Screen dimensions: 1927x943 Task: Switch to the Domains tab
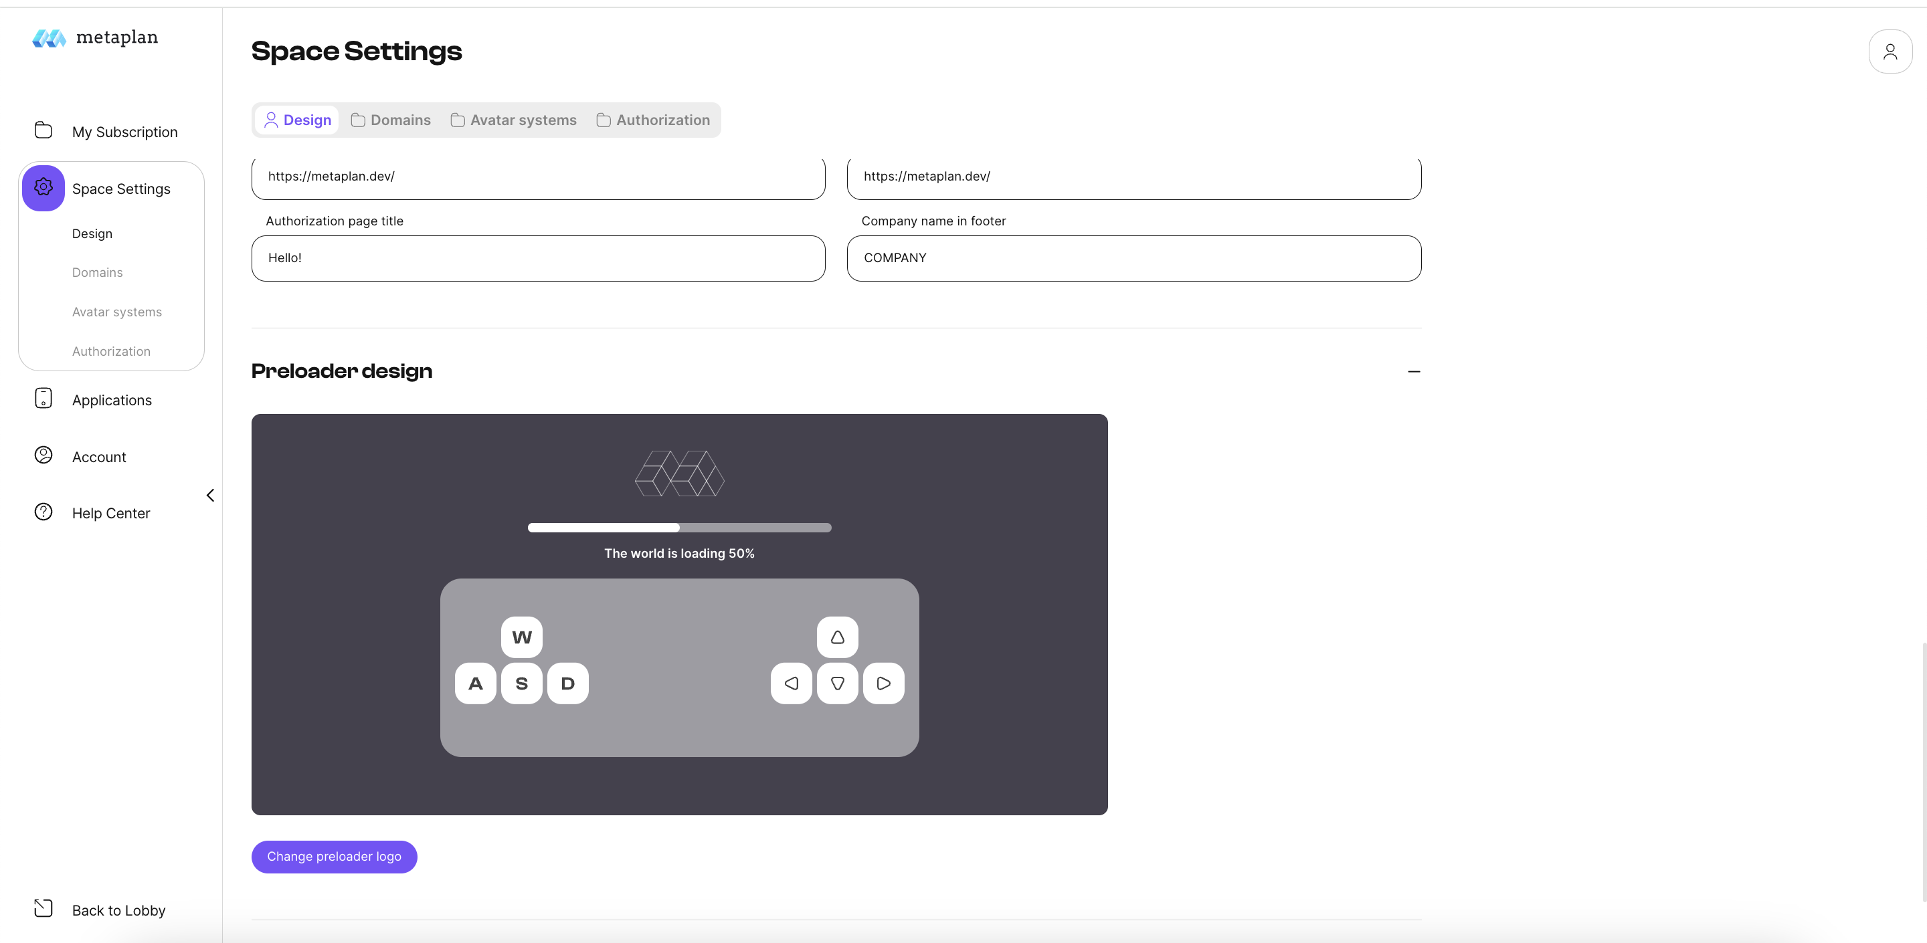pos(391,120)
